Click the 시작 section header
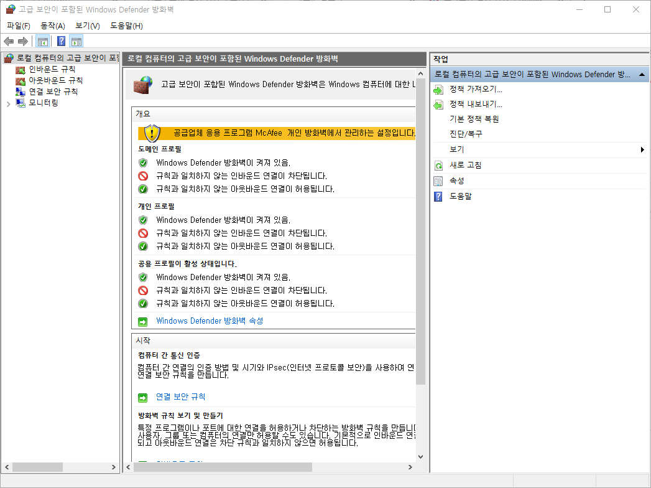This screenshot has height=488, width=651. click(x=143, y=340)
